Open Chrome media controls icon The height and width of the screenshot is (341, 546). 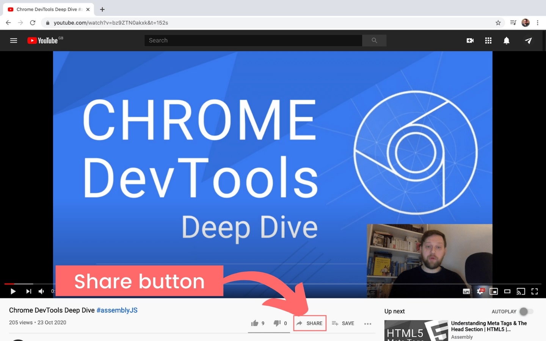tap(513, 23)
